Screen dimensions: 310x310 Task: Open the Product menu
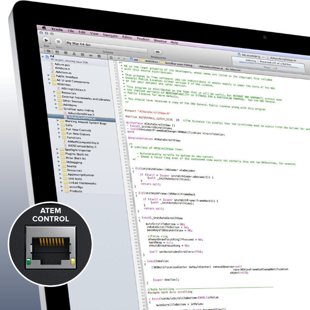(x=143, y=39)
